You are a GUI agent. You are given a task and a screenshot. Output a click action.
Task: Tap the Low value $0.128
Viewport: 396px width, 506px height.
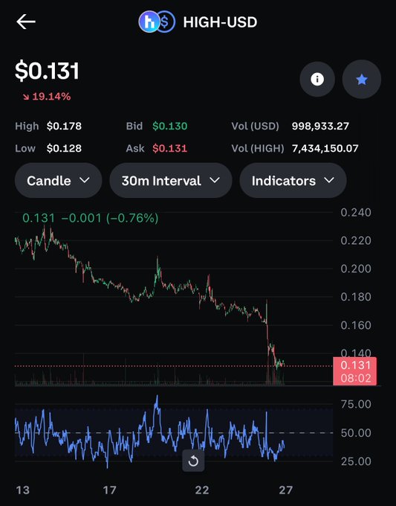pyautogui.click(x=64, y=148)
